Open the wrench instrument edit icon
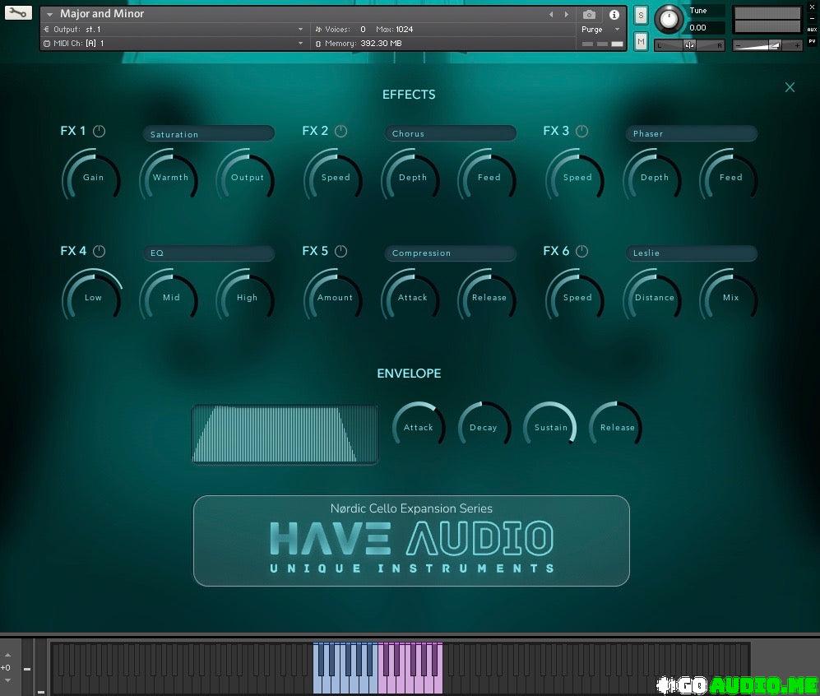The image size is (820, 696). click(18, 12)
